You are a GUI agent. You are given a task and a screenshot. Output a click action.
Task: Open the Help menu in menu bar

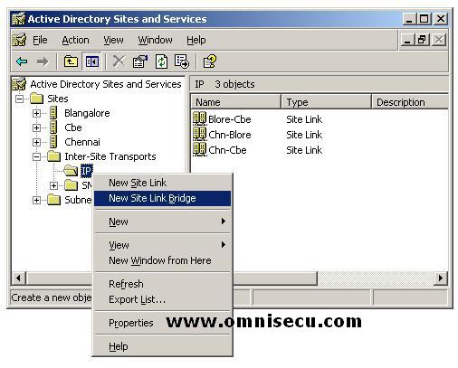196,40
